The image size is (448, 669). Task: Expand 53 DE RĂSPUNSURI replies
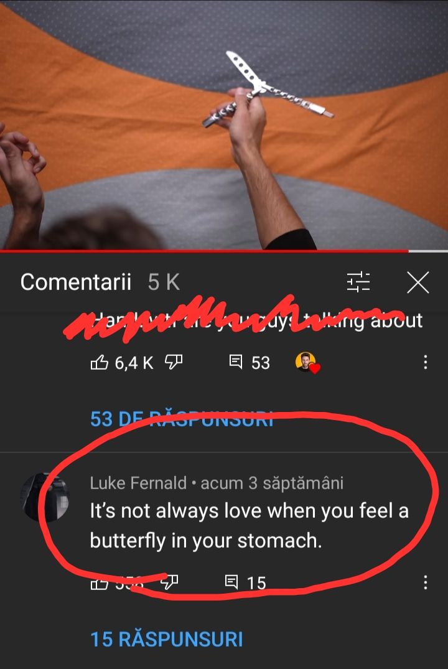(x=182, y=419)
